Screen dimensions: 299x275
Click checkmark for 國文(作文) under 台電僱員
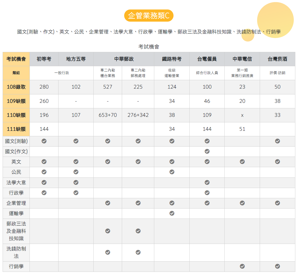point(207,151)
